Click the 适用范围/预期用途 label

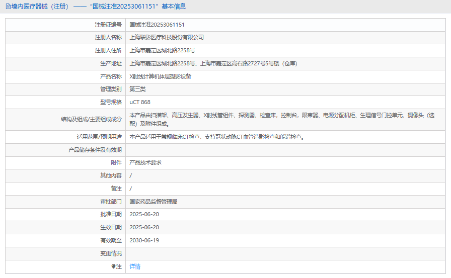click(99, 137)
